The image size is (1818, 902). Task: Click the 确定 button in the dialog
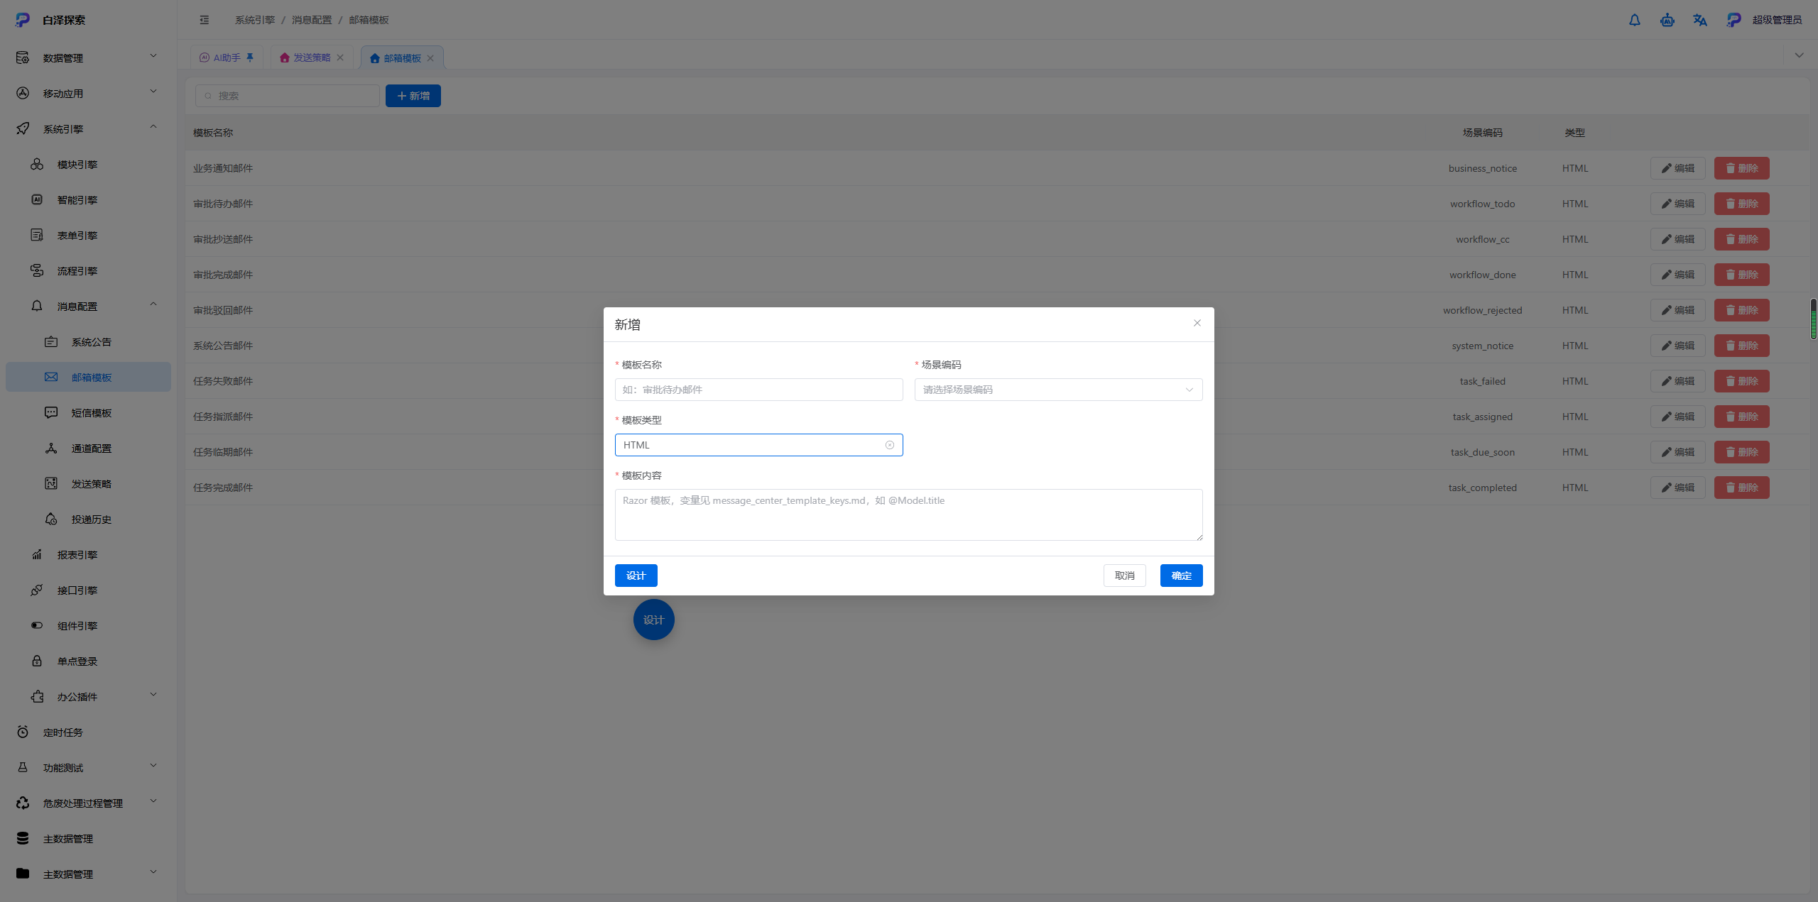1181,576
